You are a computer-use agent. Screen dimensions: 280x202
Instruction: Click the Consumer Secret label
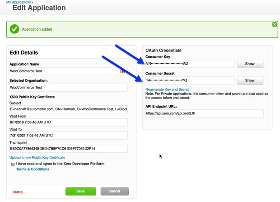(x=160, y=73)
